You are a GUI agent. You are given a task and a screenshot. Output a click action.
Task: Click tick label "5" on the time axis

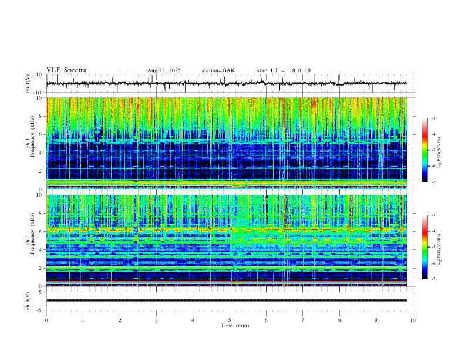tap(230, 320)
